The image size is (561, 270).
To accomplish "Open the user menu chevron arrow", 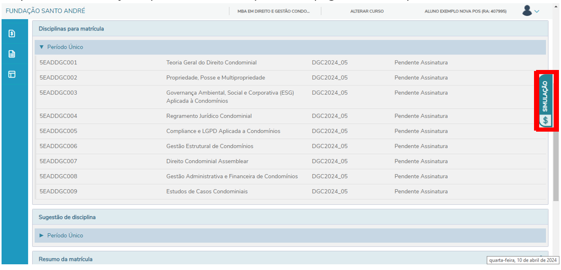I will point(537,11).
